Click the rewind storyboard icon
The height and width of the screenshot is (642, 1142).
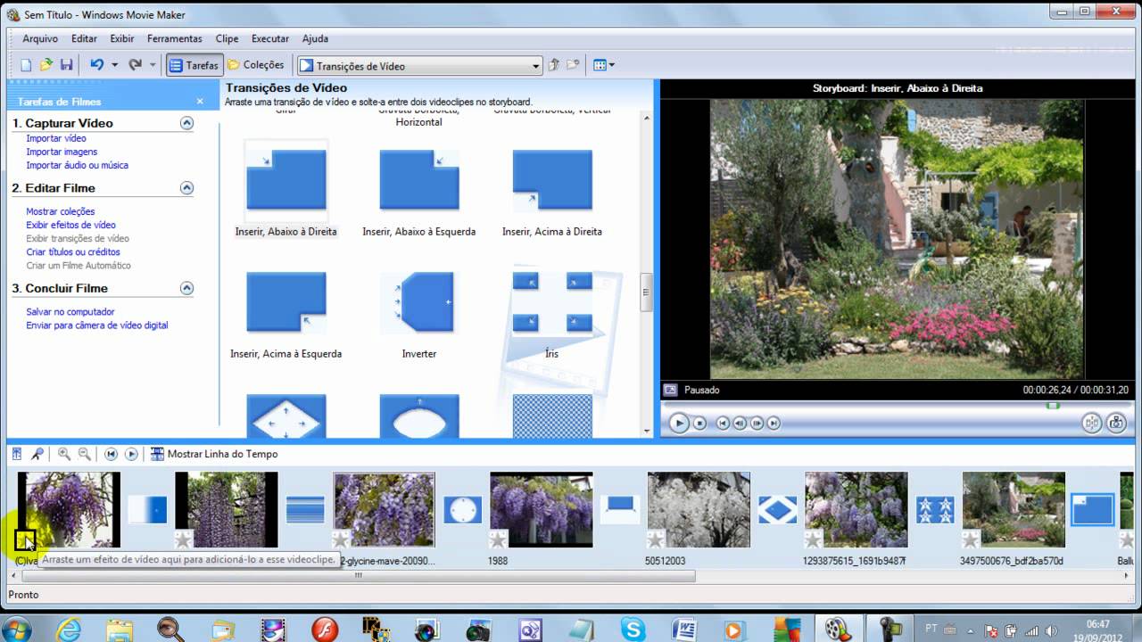(x=111, y=454)
